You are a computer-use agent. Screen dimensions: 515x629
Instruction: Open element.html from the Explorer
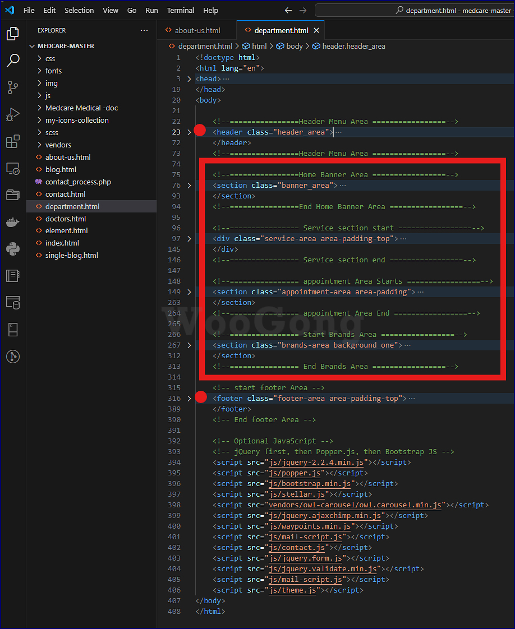pos(91,230)
